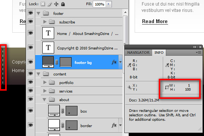Switch to the NAVIGATOR tab
Viewport: 204px width, 136px height.
138,52
